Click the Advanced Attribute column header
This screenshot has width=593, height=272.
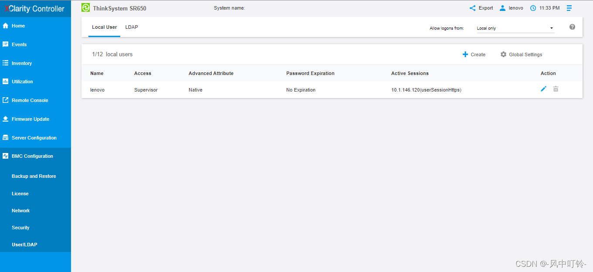click(211, 73)
